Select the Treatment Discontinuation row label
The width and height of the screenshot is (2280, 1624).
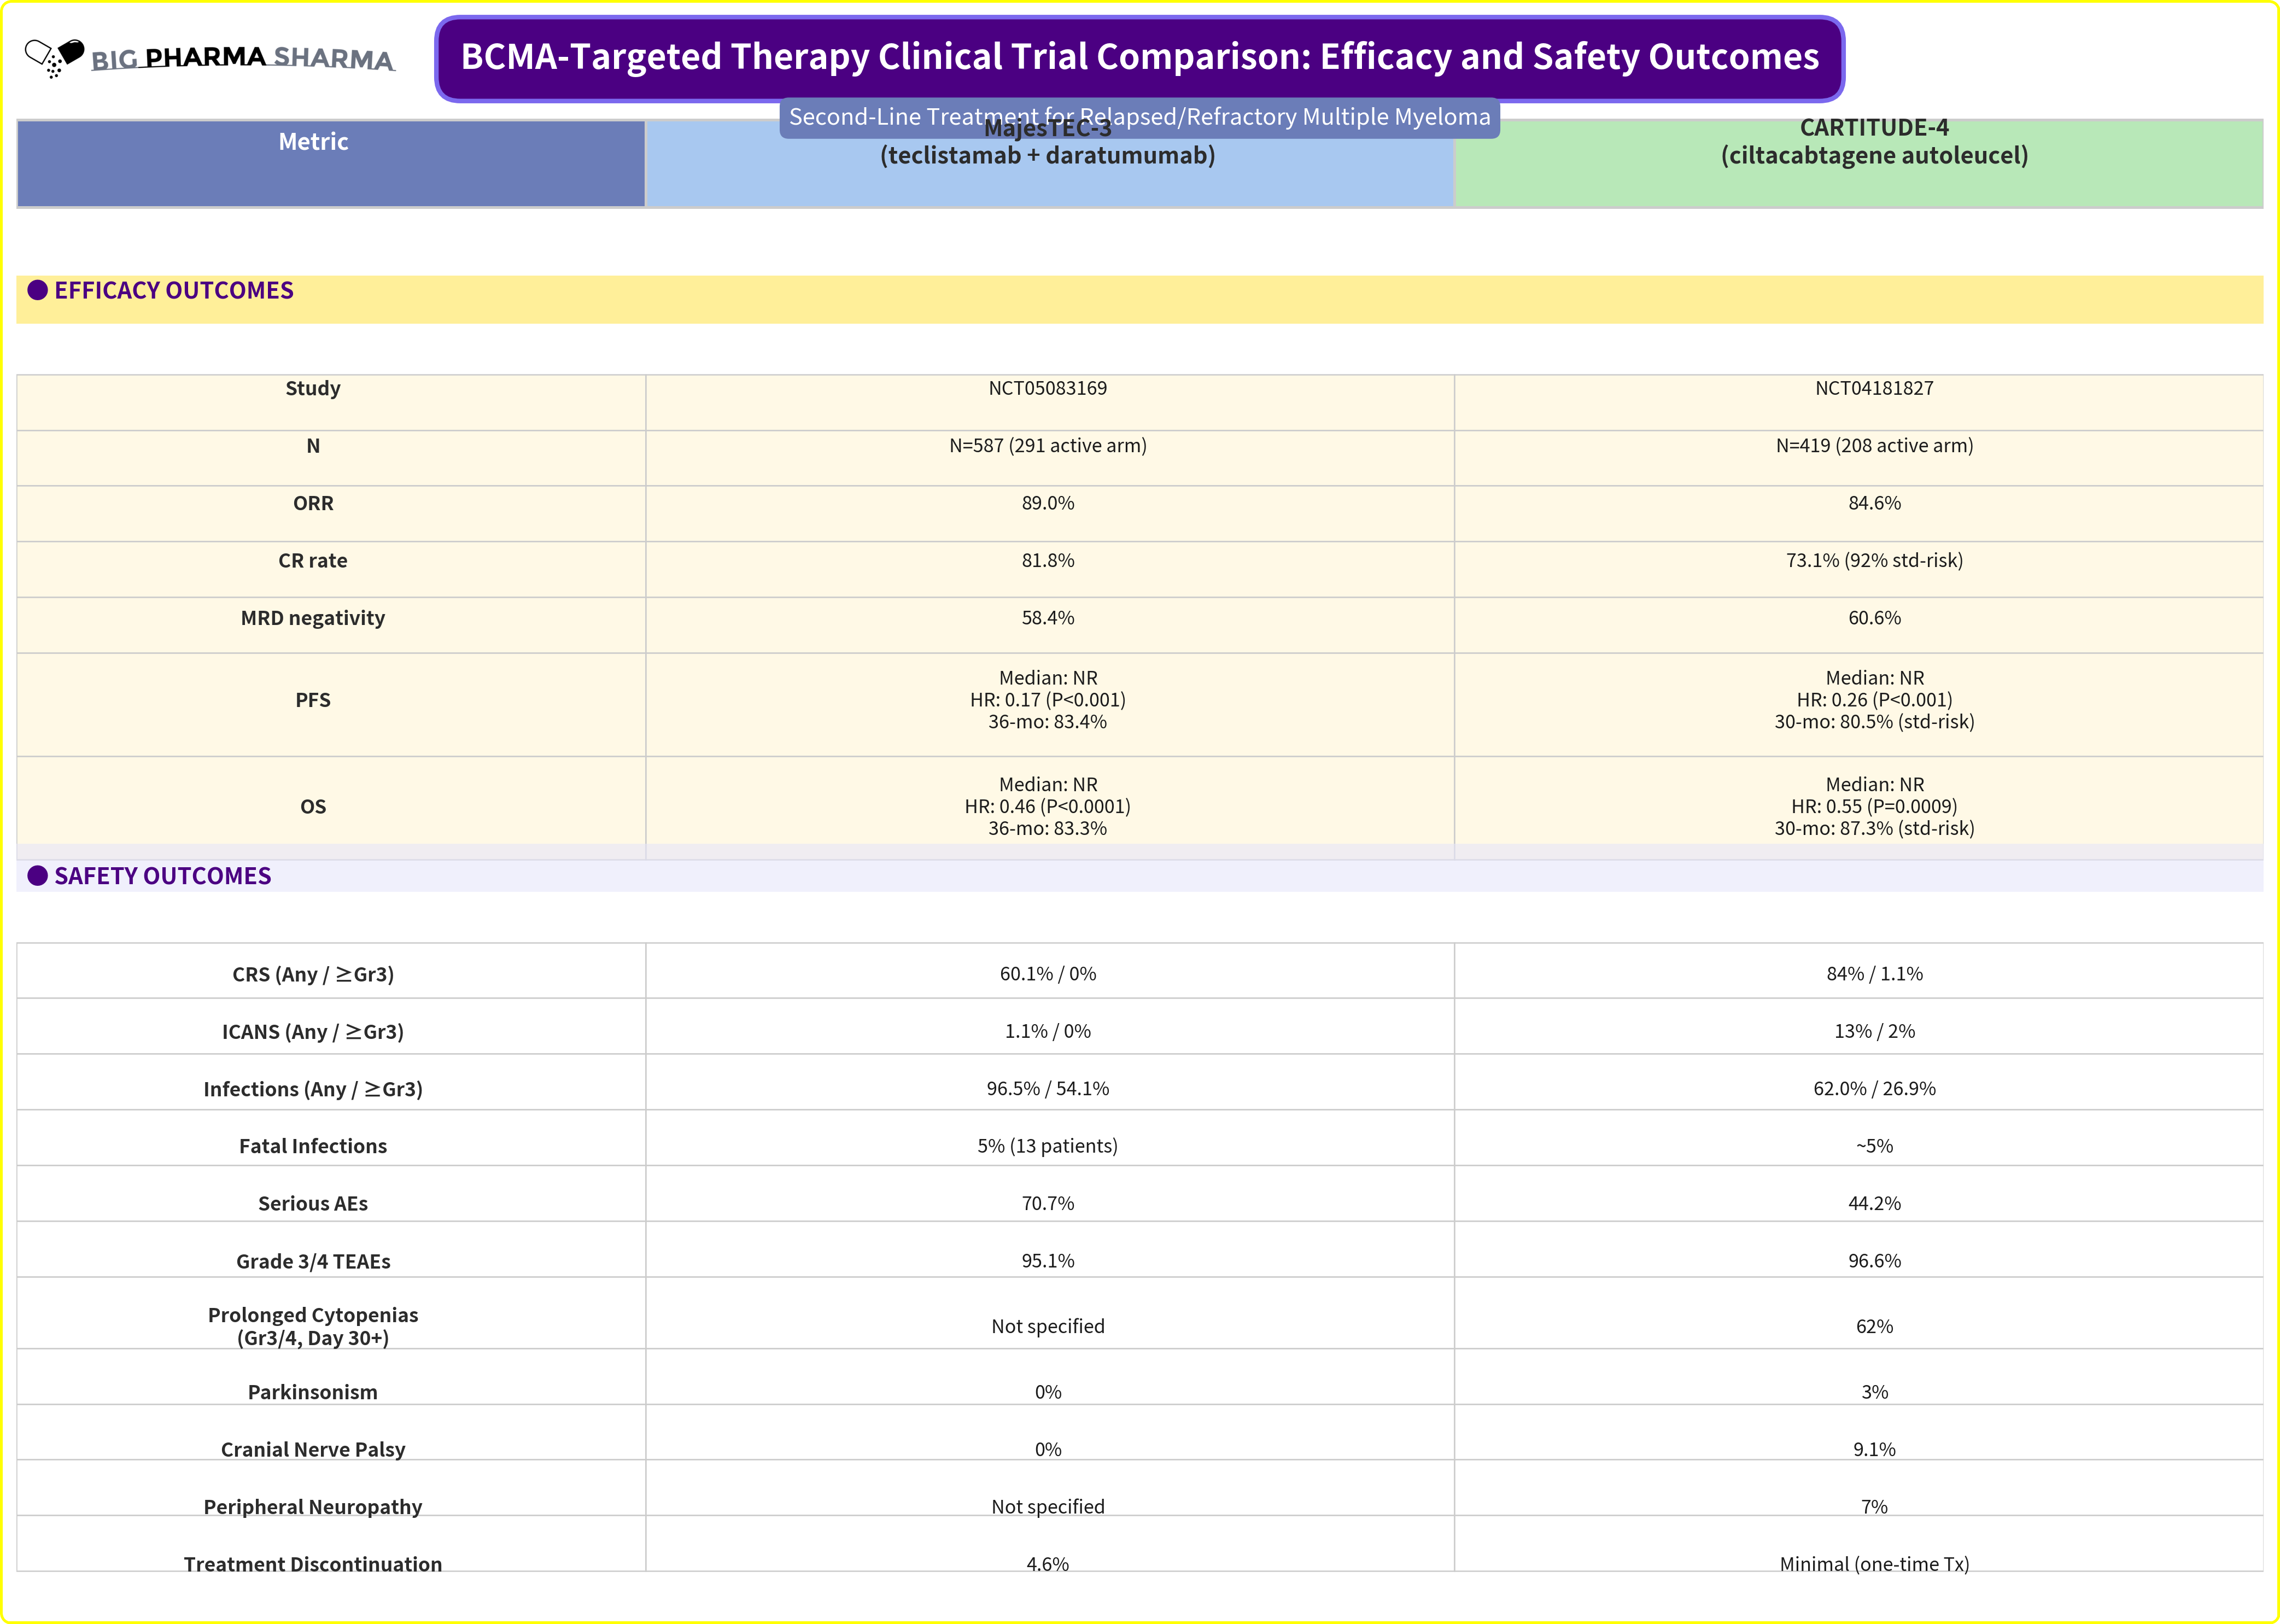(313, 1564)
